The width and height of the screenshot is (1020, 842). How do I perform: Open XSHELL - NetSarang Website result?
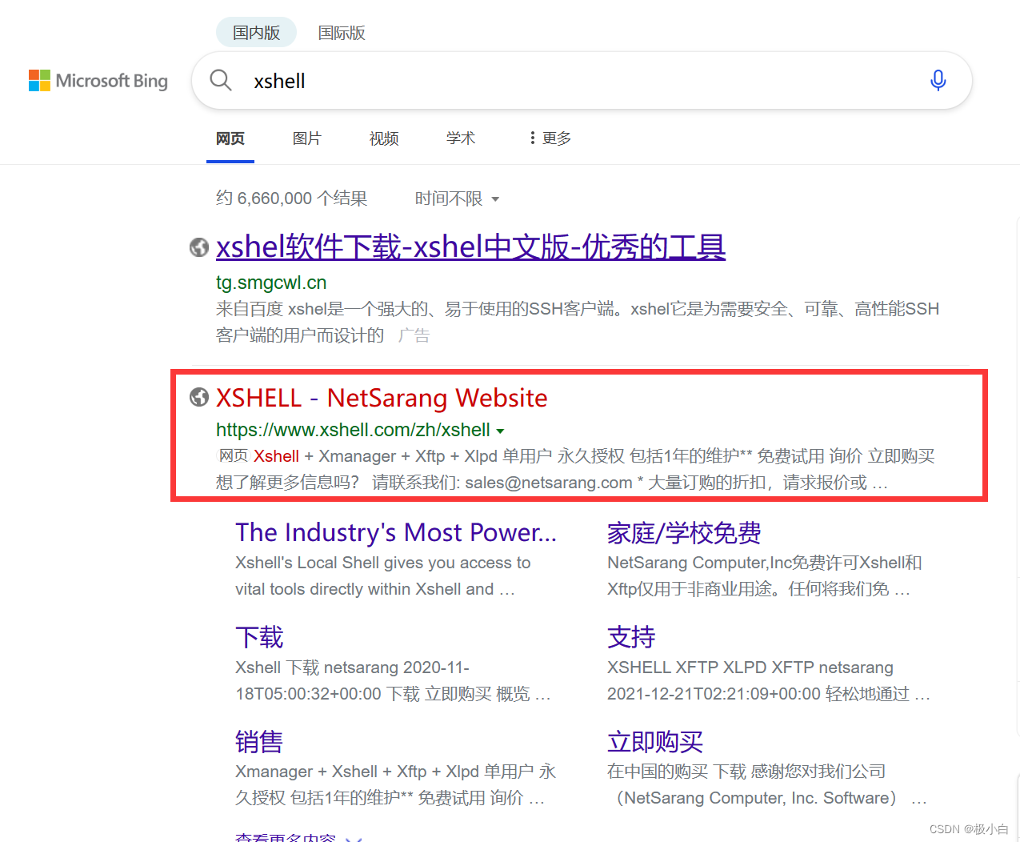tap(382, 398)
